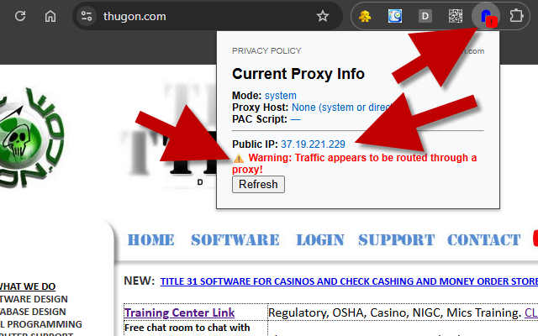538x336 pixels.
Task: Go to the browser home page icon
Action: tap(50, 16)
